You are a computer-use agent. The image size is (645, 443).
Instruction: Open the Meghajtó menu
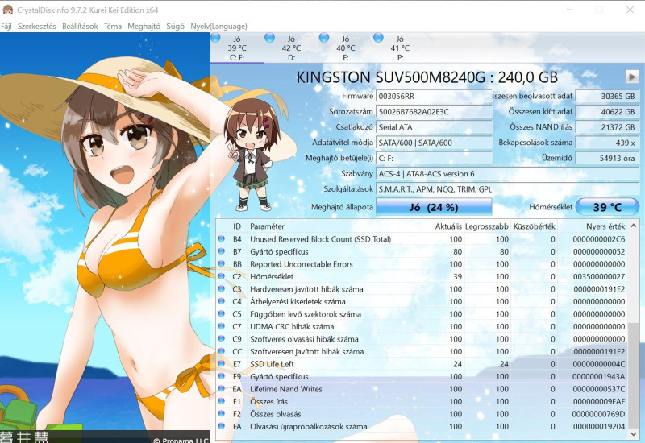click(144, 27)
